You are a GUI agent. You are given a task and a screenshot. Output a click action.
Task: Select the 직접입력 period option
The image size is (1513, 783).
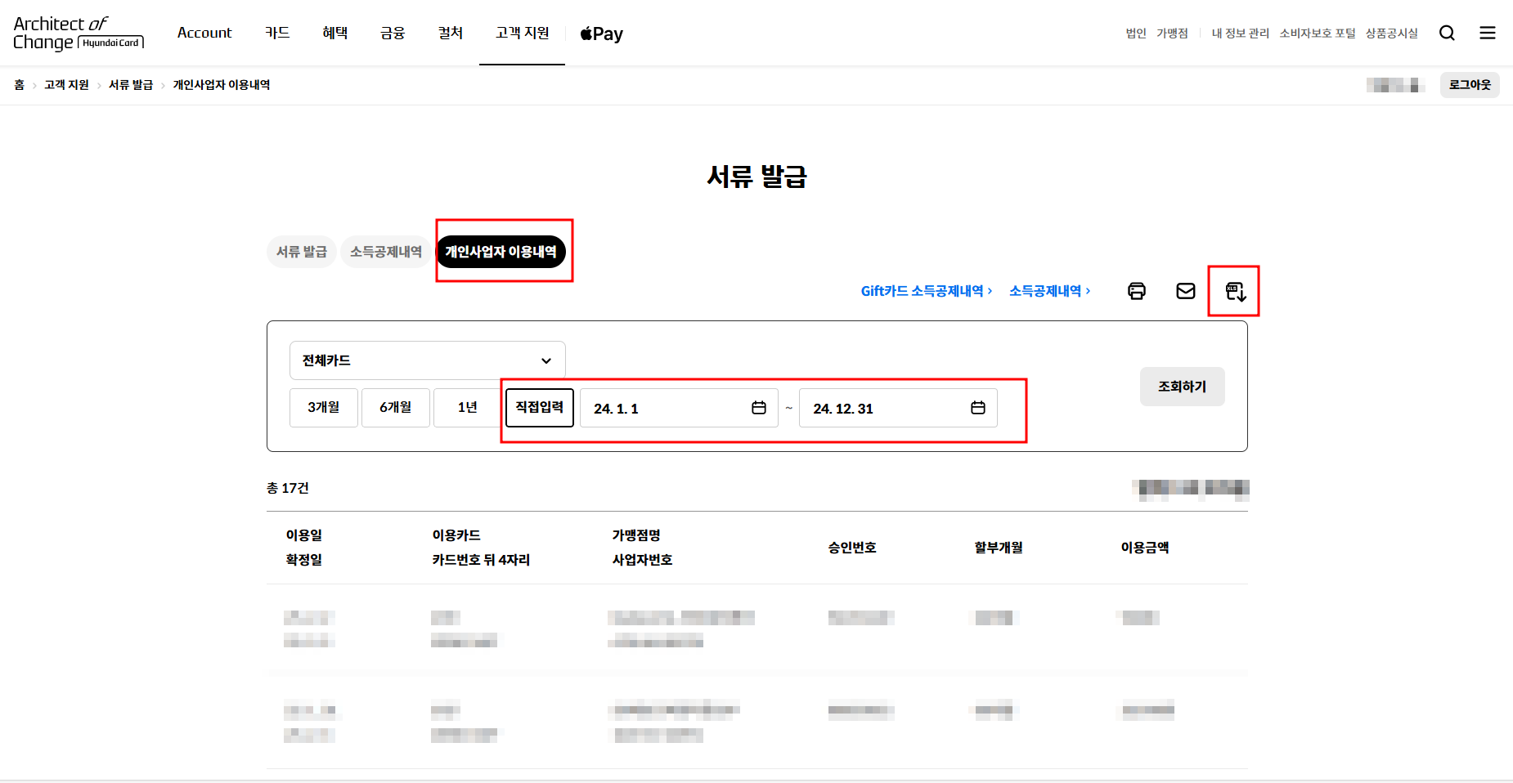tap(540, 407)
